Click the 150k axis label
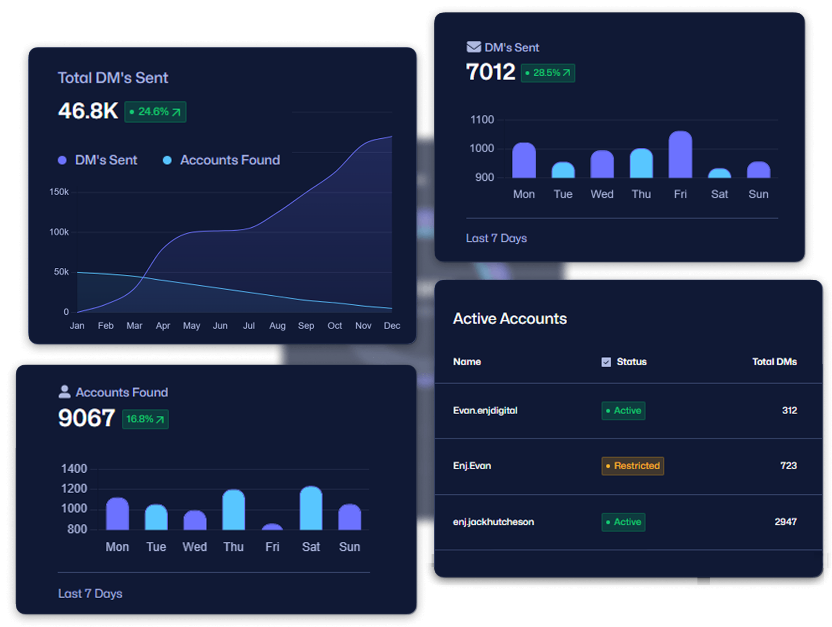 coord(59,192)
